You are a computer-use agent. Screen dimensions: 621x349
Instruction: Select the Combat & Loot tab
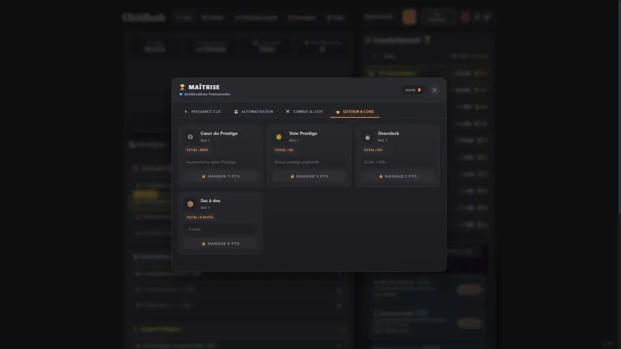click(x=304, y=112)
